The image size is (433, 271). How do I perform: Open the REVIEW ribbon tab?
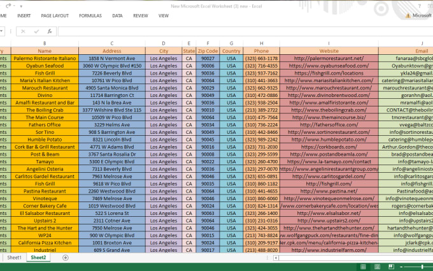coord(141,16)
